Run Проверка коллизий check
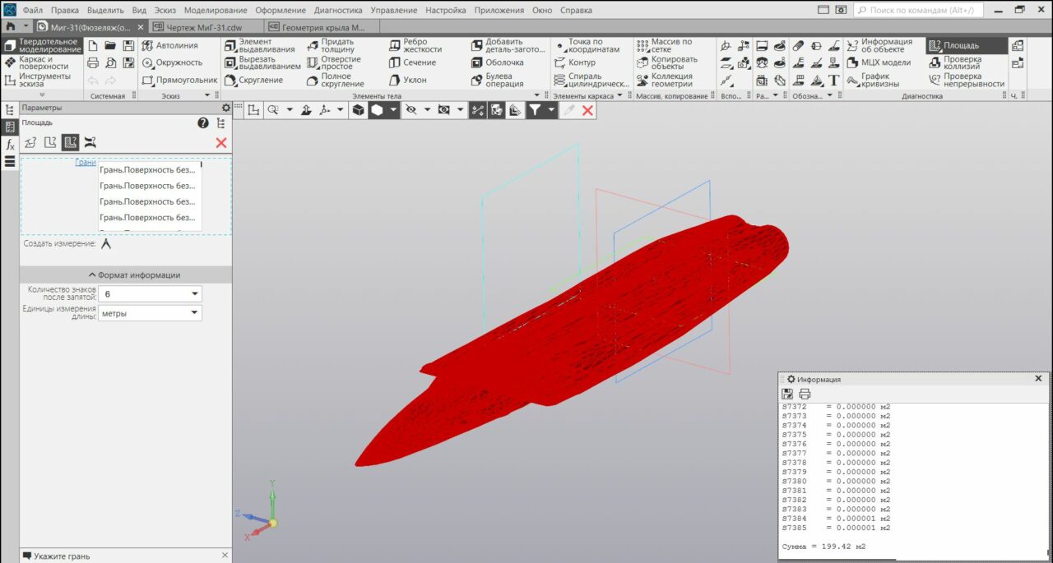 [x=954, y=62]
